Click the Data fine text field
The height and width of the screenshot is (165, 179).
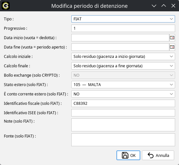[120, 47]
